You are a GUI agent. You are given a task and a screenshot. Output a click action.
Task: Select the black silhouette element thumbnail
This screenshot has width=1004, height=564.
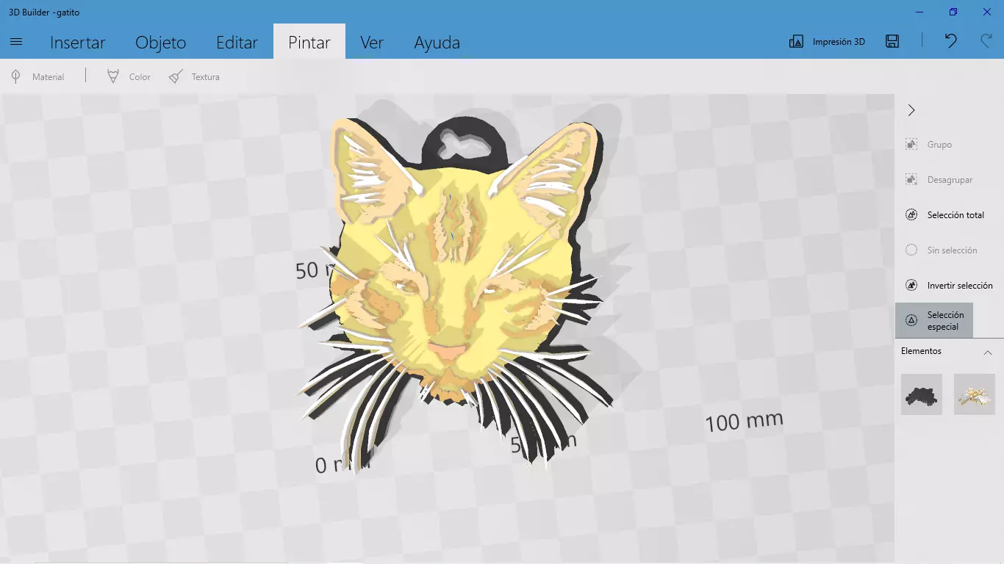click(922, 394)
